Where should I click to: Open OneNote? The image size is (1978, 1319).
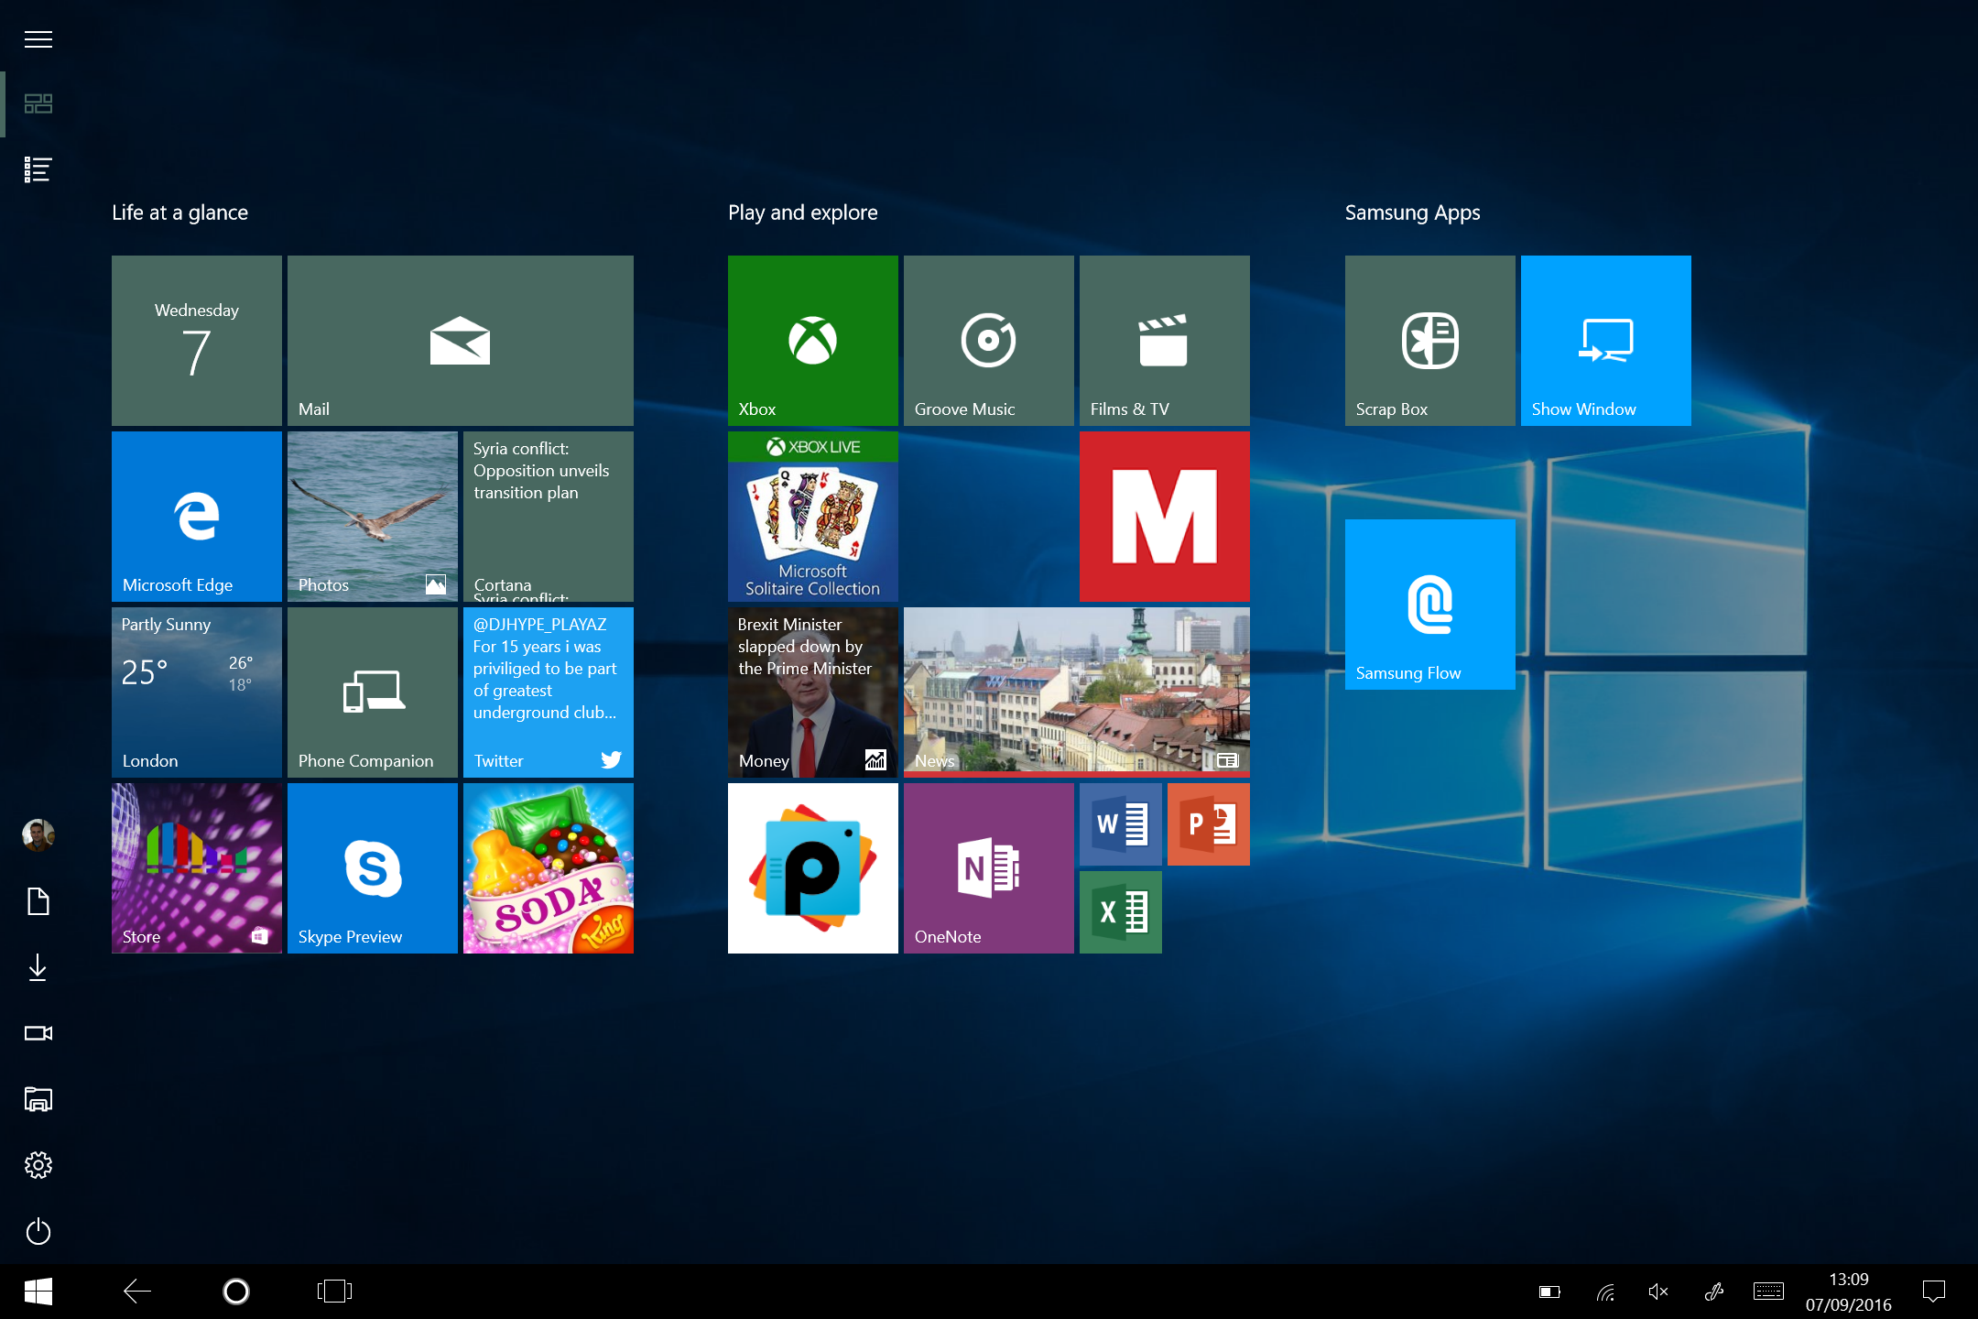(x=987, y=867)
